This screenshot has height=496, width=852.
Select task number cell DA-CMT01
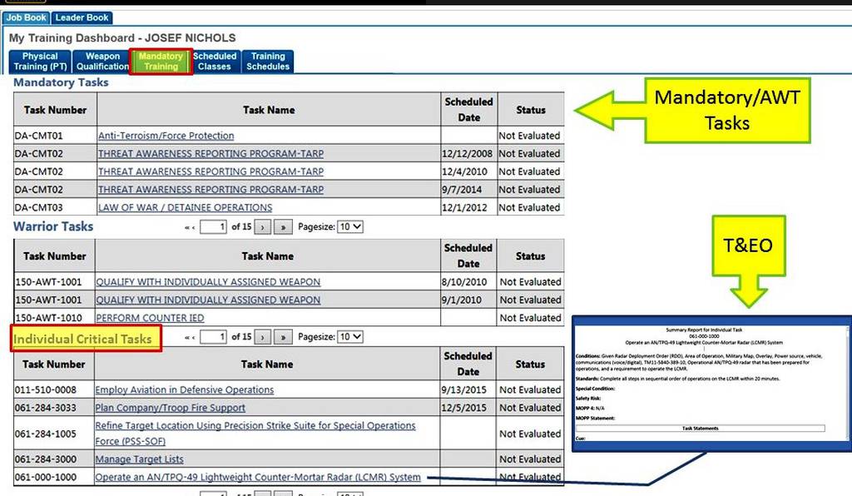point(55,136)
